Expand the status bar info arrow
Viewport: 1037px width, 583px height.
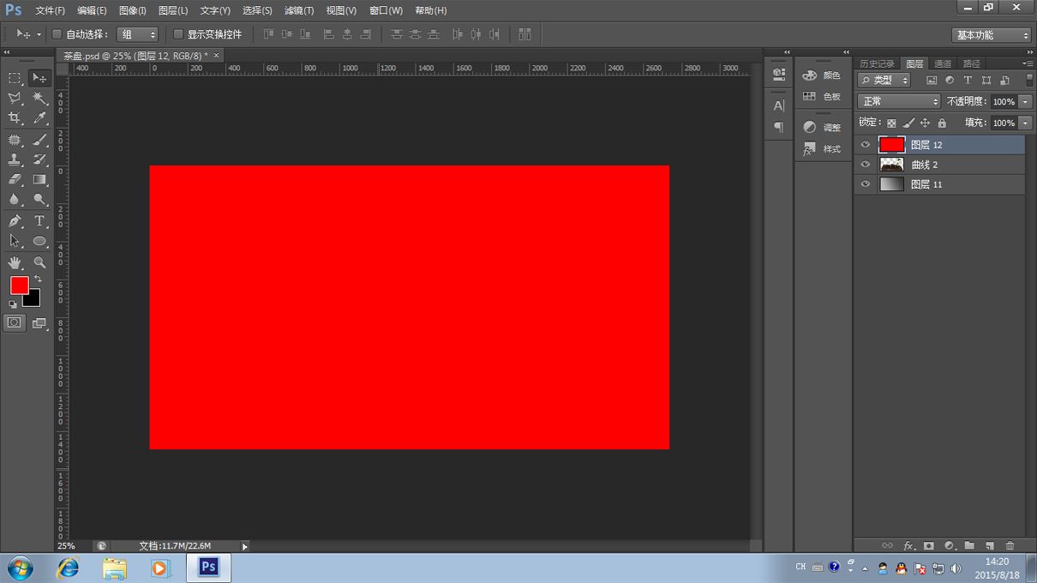(x=244, y=546)
